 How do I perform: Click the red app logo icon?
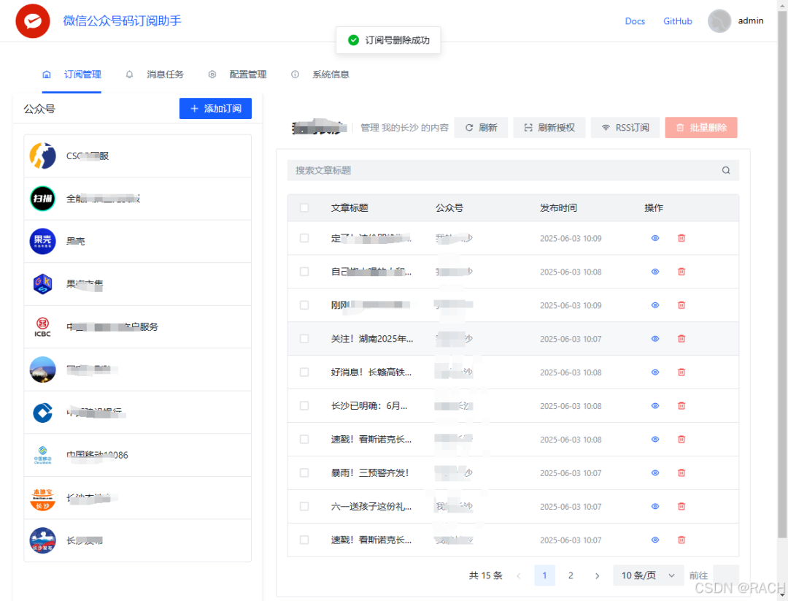[x=33, y=21]
